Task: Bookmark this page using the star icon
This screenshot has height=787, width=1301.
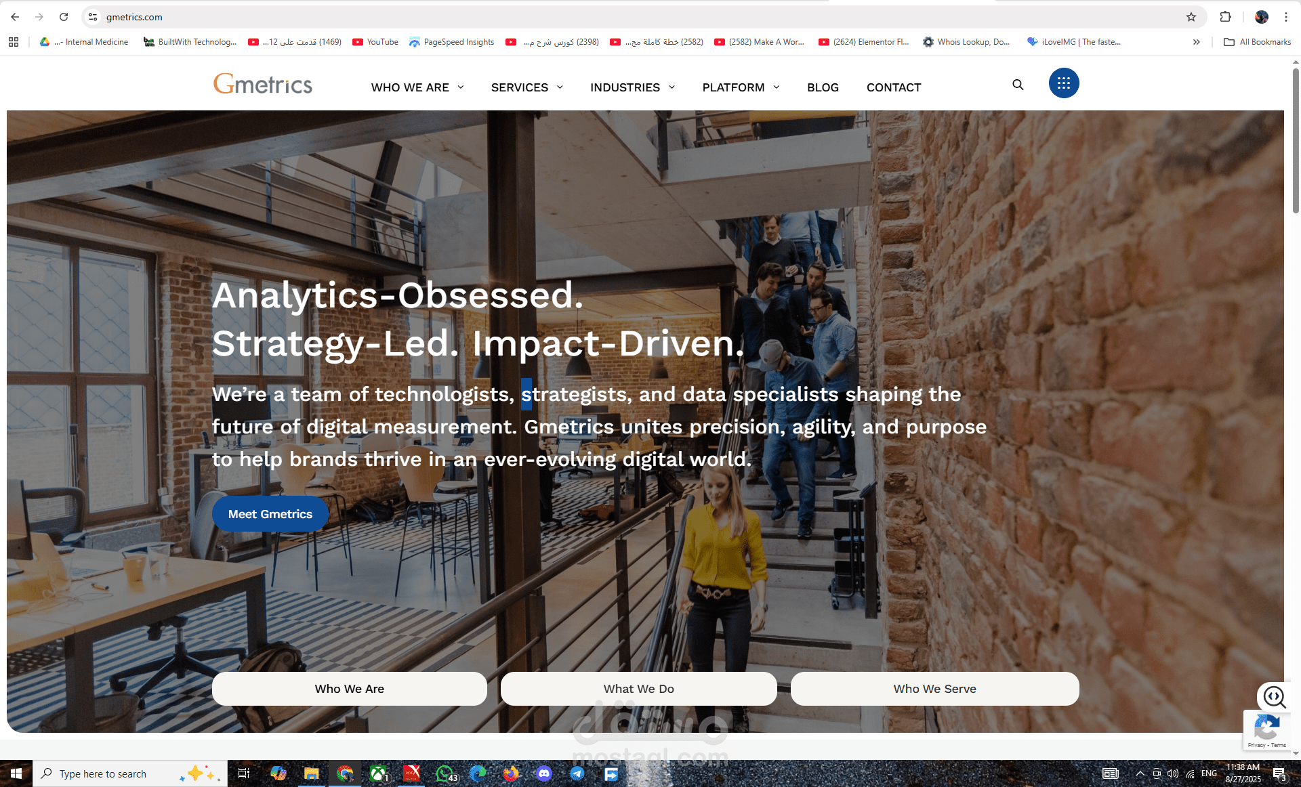Action: [x=1191, y=17]
